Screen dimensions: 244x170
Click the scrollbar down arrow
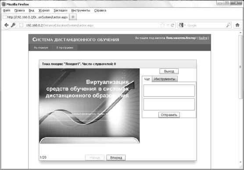click(x=240, y=162)
